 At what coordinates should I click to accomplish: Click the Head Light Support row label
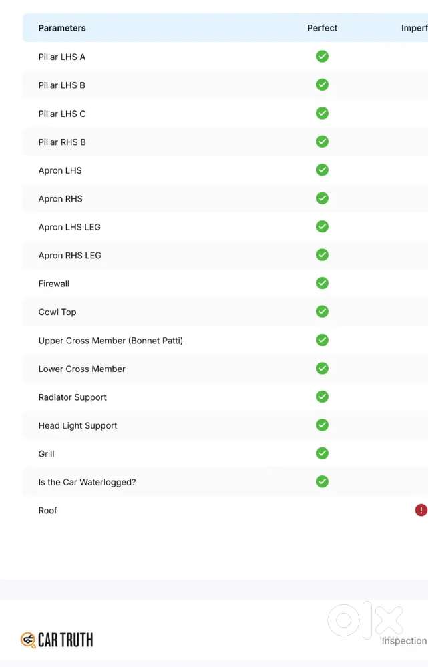[77, 425]
